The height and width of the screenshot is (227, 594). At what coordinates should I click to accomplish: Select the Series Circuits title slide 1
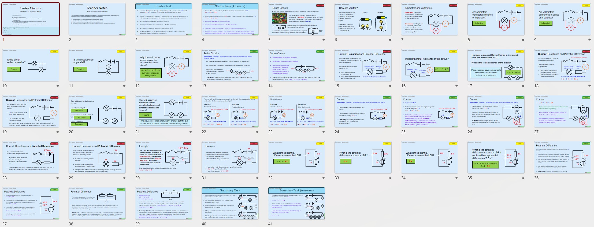coord(31,19)
